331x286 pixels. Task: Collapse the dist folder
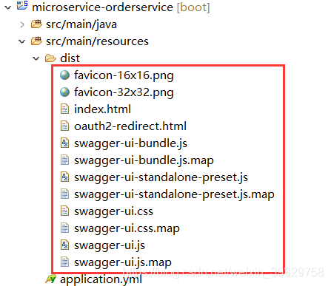pyautogui.click(x=36, y=58)
